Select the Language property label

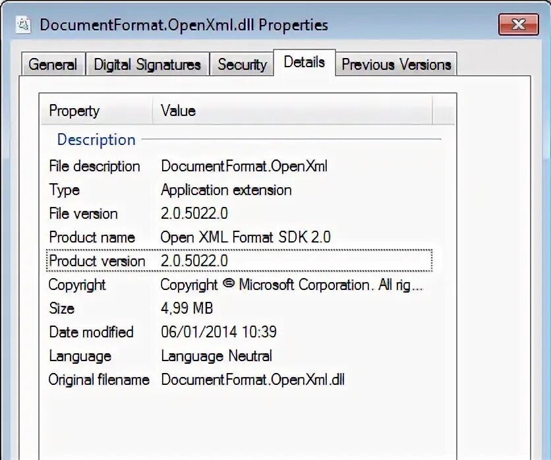click(x=80, y=357)
